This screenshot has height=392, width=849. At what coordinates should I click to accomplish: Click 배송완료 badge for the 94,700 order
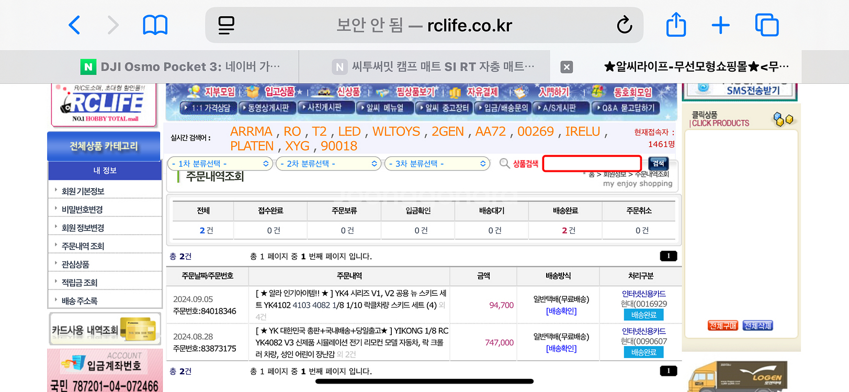643,315
